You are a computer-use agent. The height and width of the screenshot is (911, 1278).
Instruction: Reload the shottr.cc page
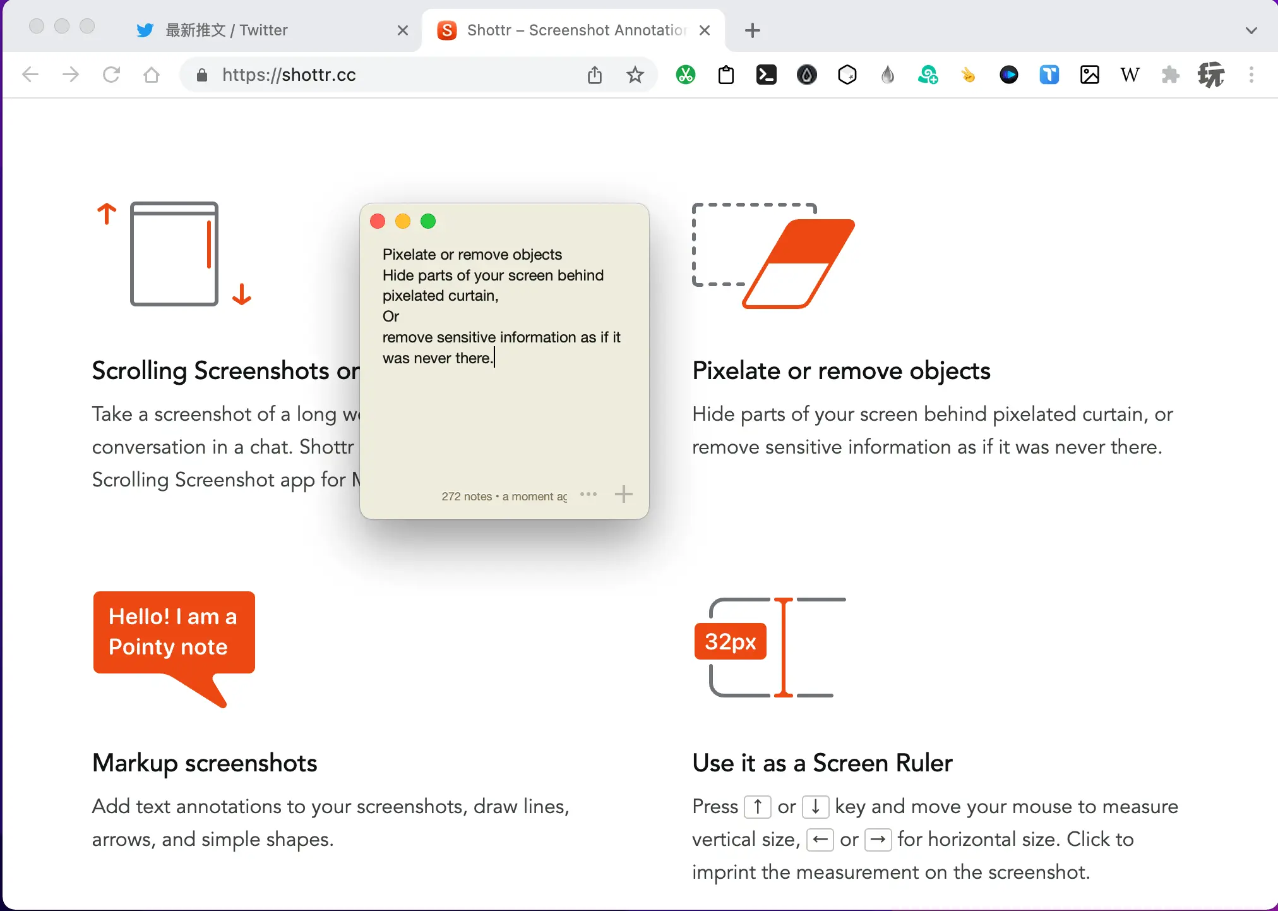(x=111, y=75)
